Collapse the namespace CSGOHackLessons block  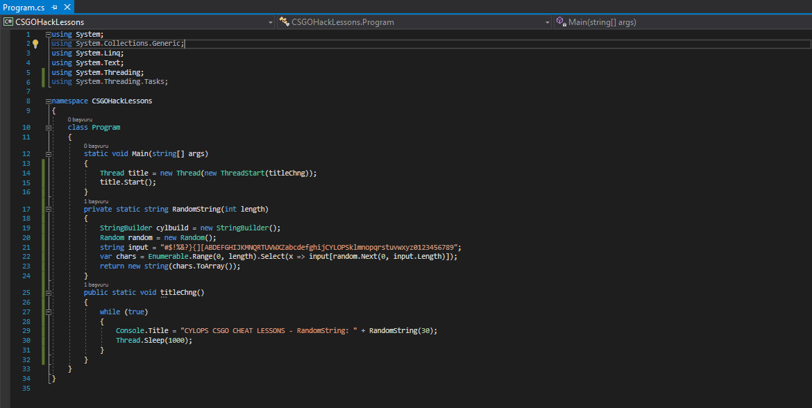tap(48, 101)
